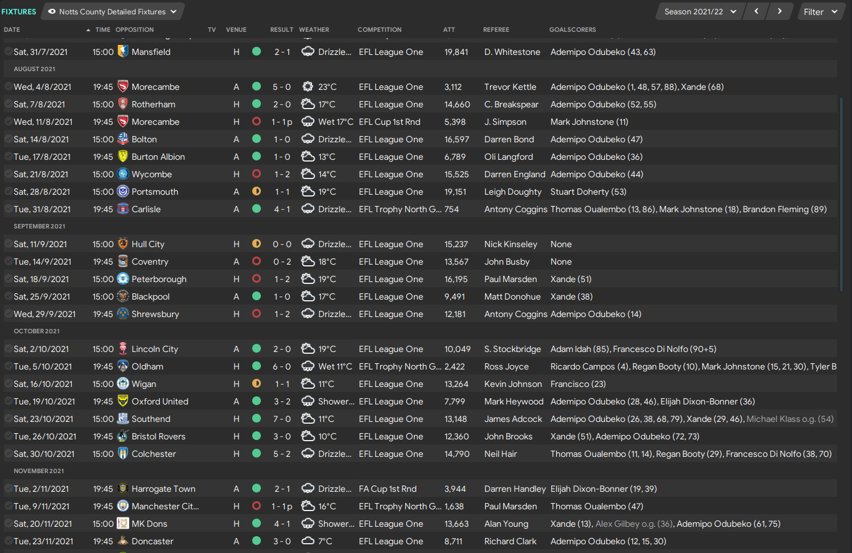Sort by the ATT column header
Viewport: 852px width, 553px height.
coord(449,29)
